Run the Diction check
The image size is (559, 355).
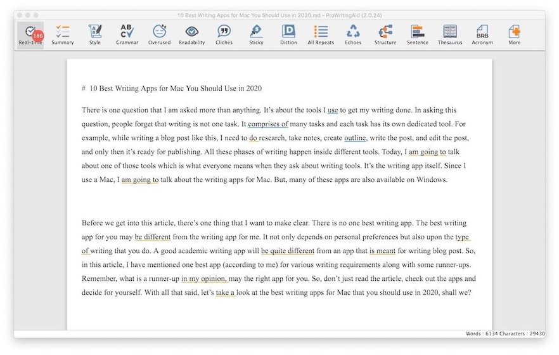(288, 34)
